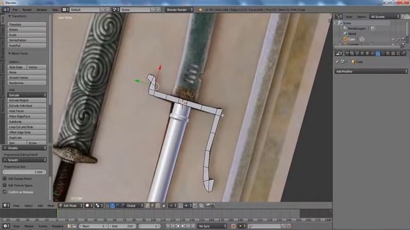Viewport: 410px width, 230px height.
Task: Click the Subdivide button
Action: 27,121
